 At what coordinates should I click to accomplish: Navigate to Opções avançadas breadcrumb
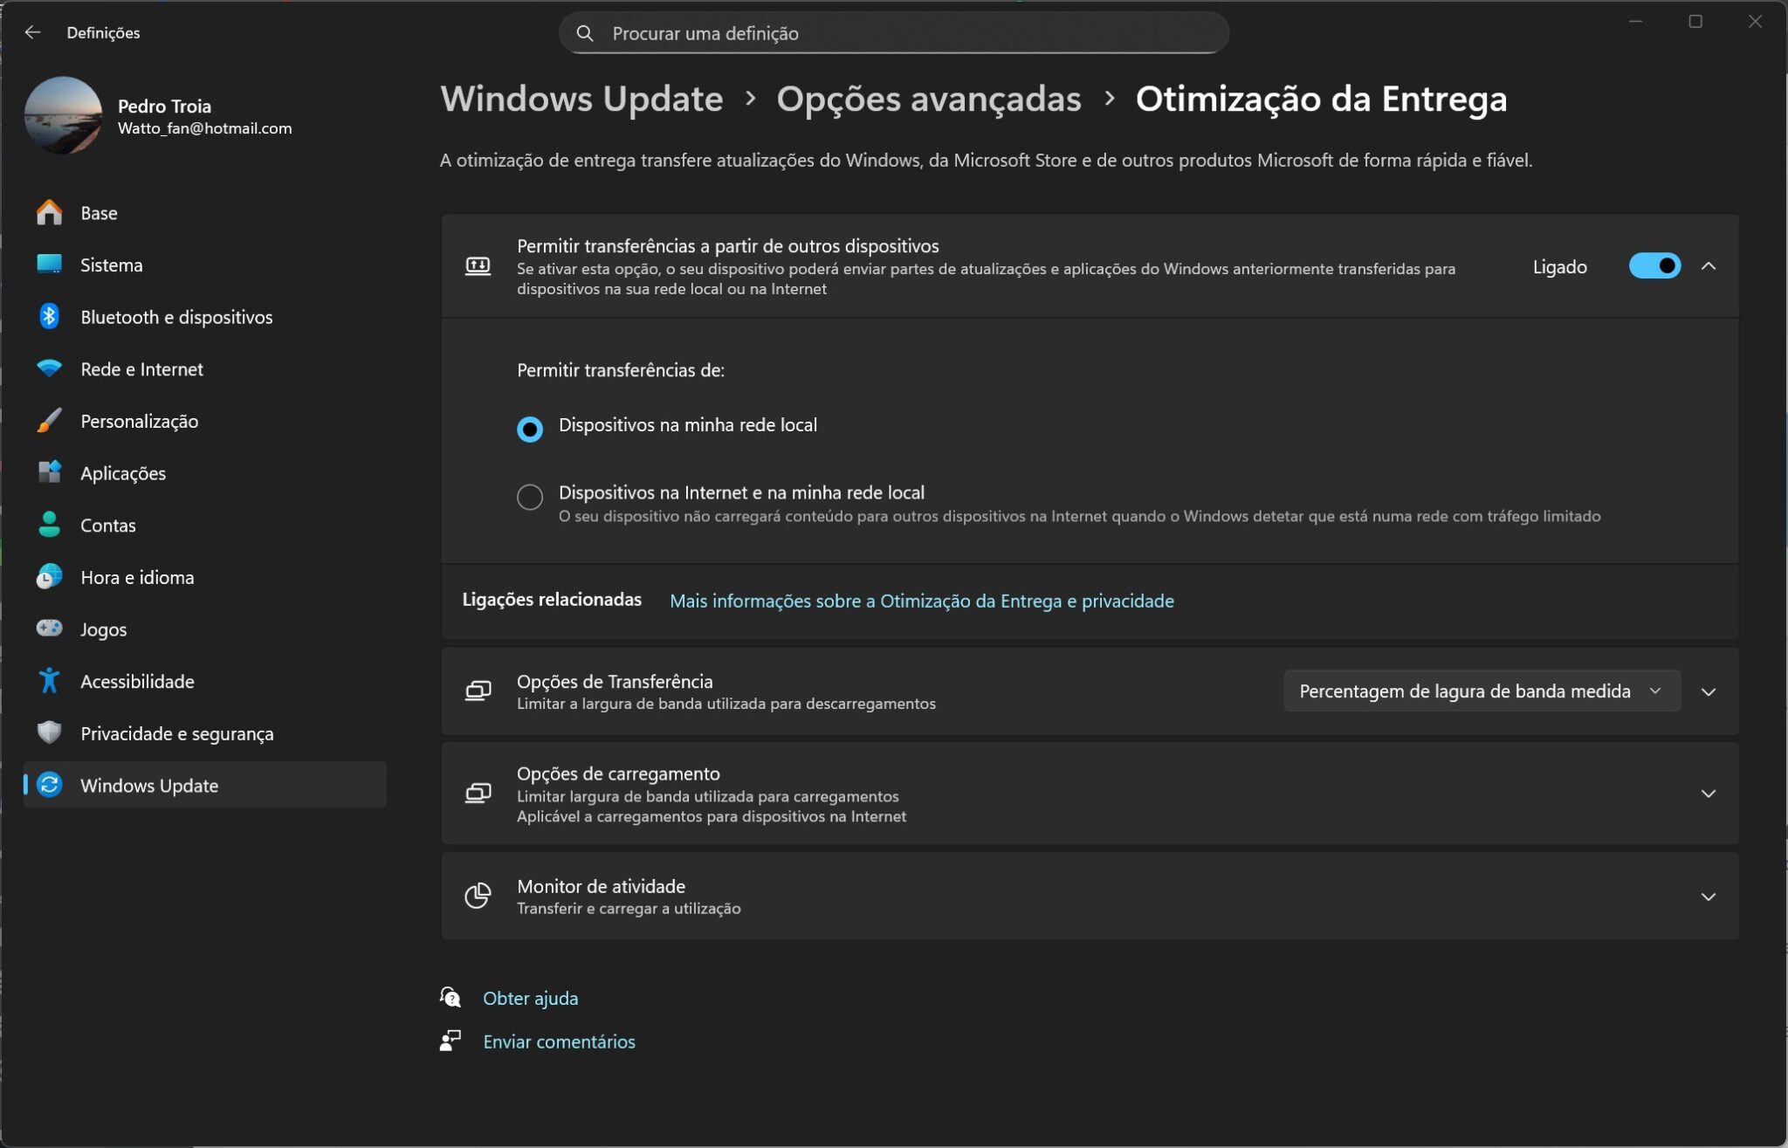(928, 99)
